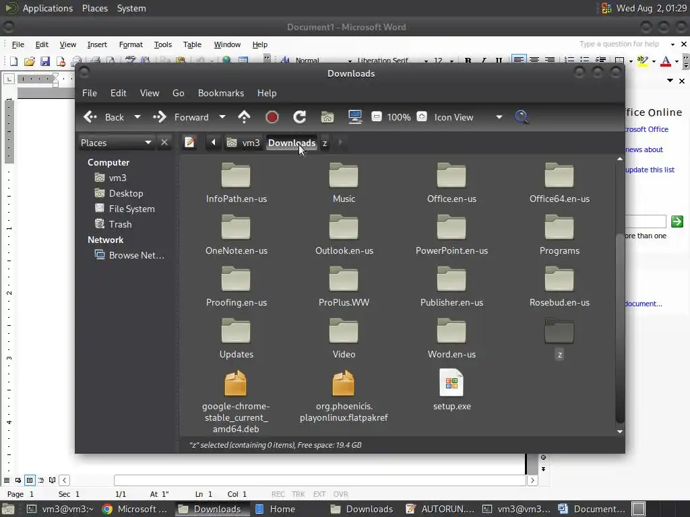The image size is (690, 517).
Task: Align text right in Word
Action: click(550, 59)
